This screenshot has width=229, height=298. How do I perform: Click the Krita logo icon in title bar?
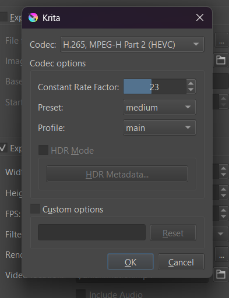(x=33, y=17)
